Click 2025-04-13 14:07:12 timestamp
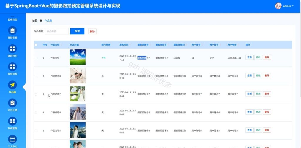The height and width of the screenshot is (148, 301). coord(128,58)
